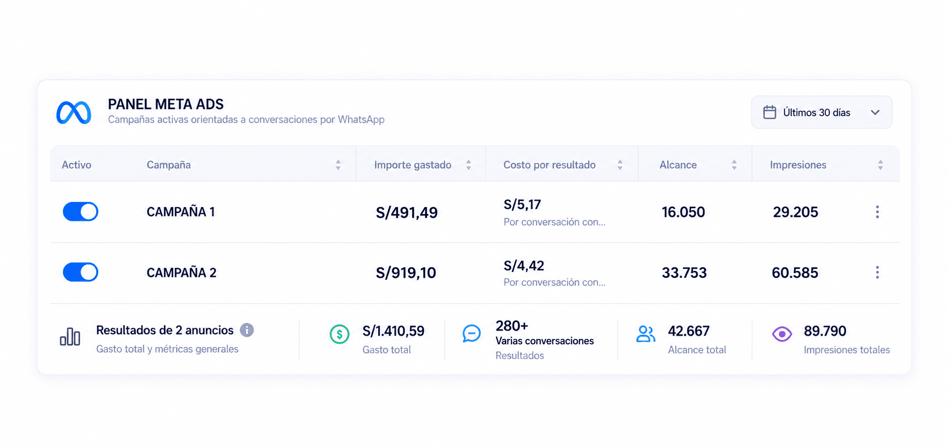This screenshot has width=949, height=447.
Task: Click the eye icon beside Impresiones totales
Action: tap(782, 334)
